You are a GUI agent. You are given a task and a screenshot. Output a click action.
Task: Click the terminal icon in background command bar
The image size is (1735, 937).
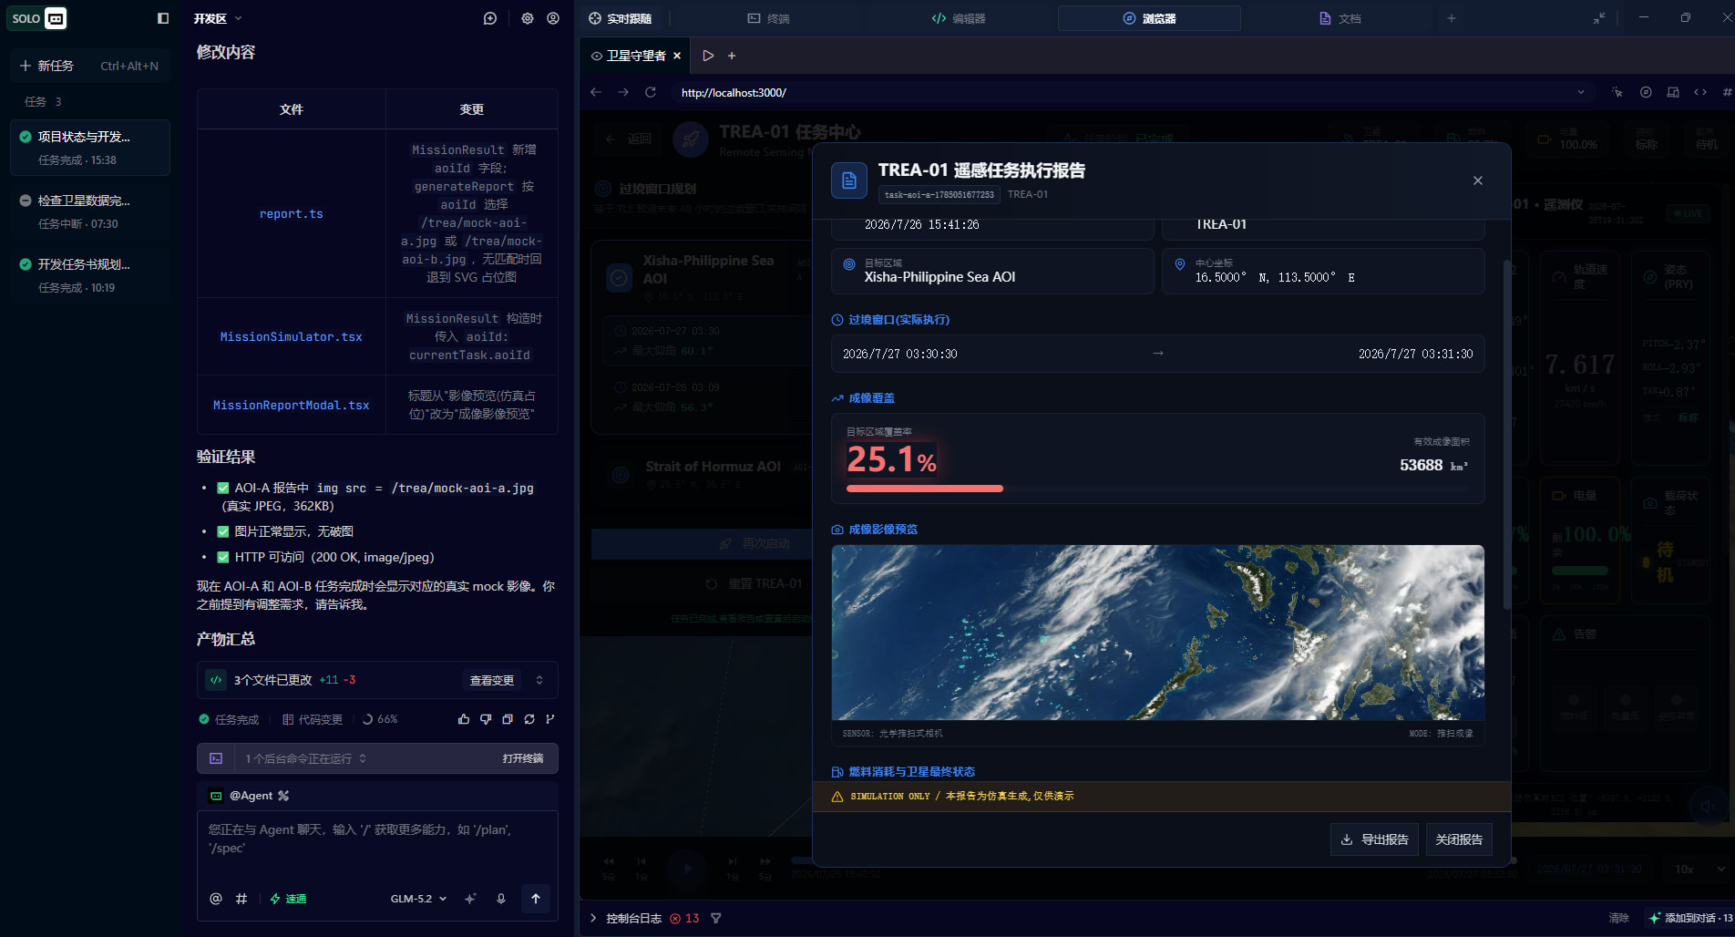(x=216, y=758)
